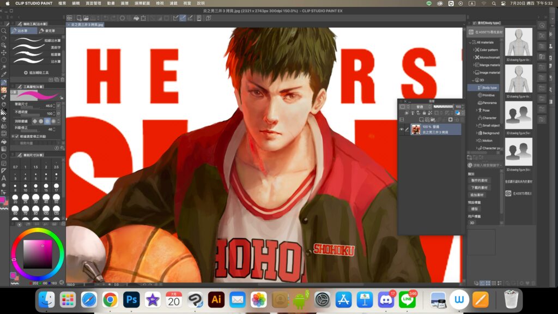
Task: Click the new raster layer icon
Action: [421, 119]
